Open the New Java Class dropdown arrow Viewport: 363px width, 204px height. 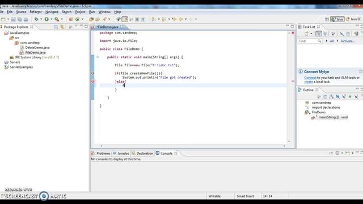point(82,19)
